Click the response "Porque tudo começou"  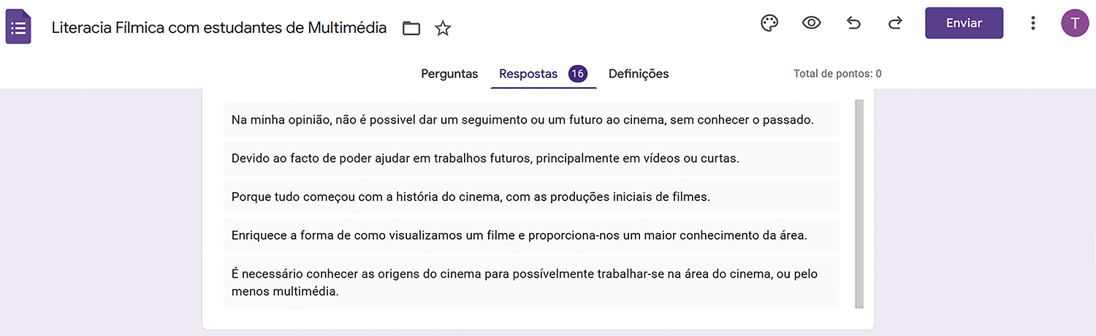(x=471, y=196)
